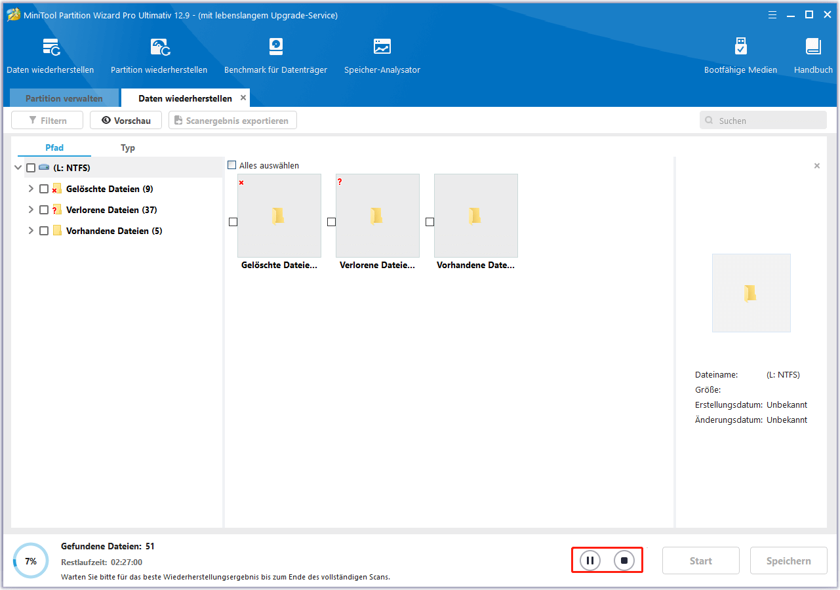Collapse the L: NTFS tree node
Viewport: 840px width, 590px height.
click(18, 168)
